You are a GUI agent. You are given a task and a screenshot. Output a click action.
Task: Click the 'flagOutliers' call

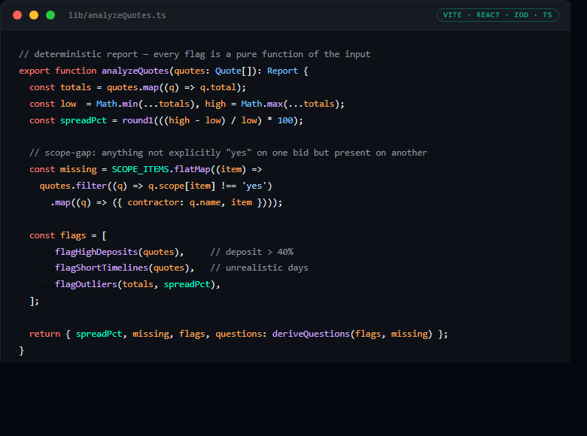pos(86,284)
